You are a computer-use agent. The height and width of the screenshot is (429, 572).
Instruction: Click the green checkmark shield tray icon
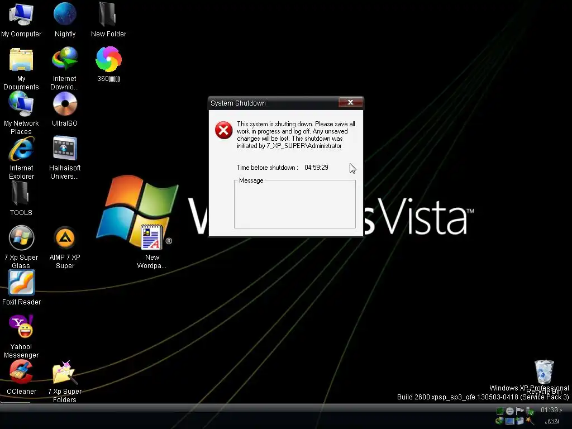coord(530,412)
